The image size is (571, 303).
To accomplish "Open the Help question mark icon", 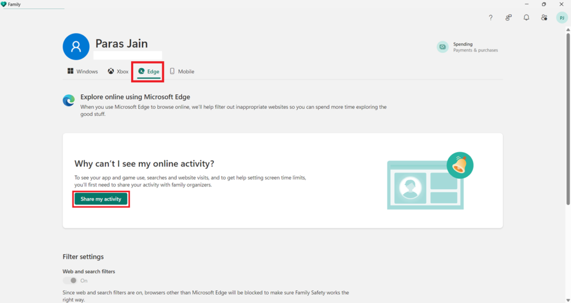I will coord(491,17).
